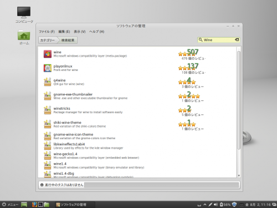The image size is (277, 208).
Task: Click the '3 個のレビュー' text for q4wine
Action: pyautogui.click(x=193, y=87)
